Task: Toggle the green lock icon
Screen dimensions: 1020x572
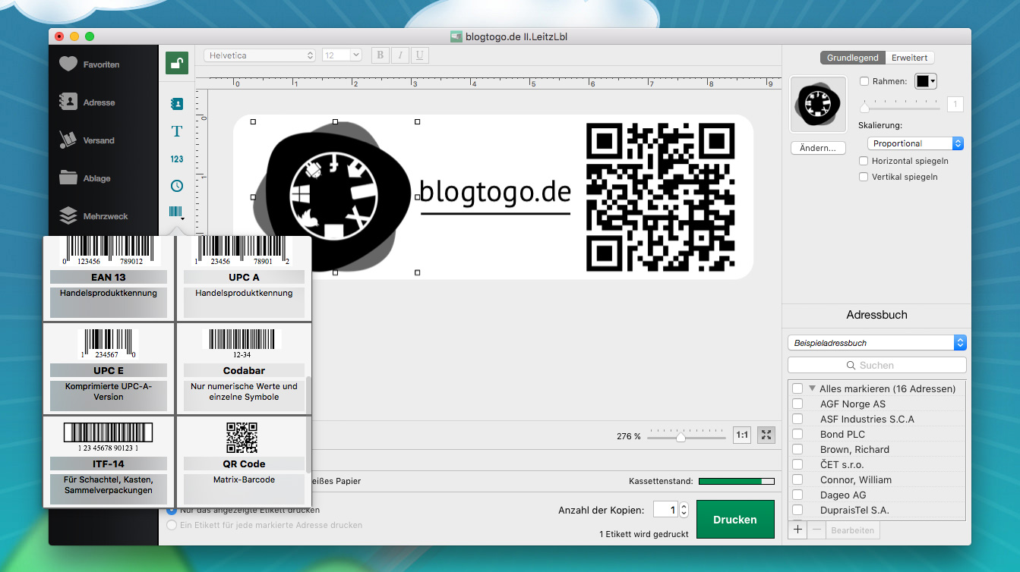Action: click(177, 63)
